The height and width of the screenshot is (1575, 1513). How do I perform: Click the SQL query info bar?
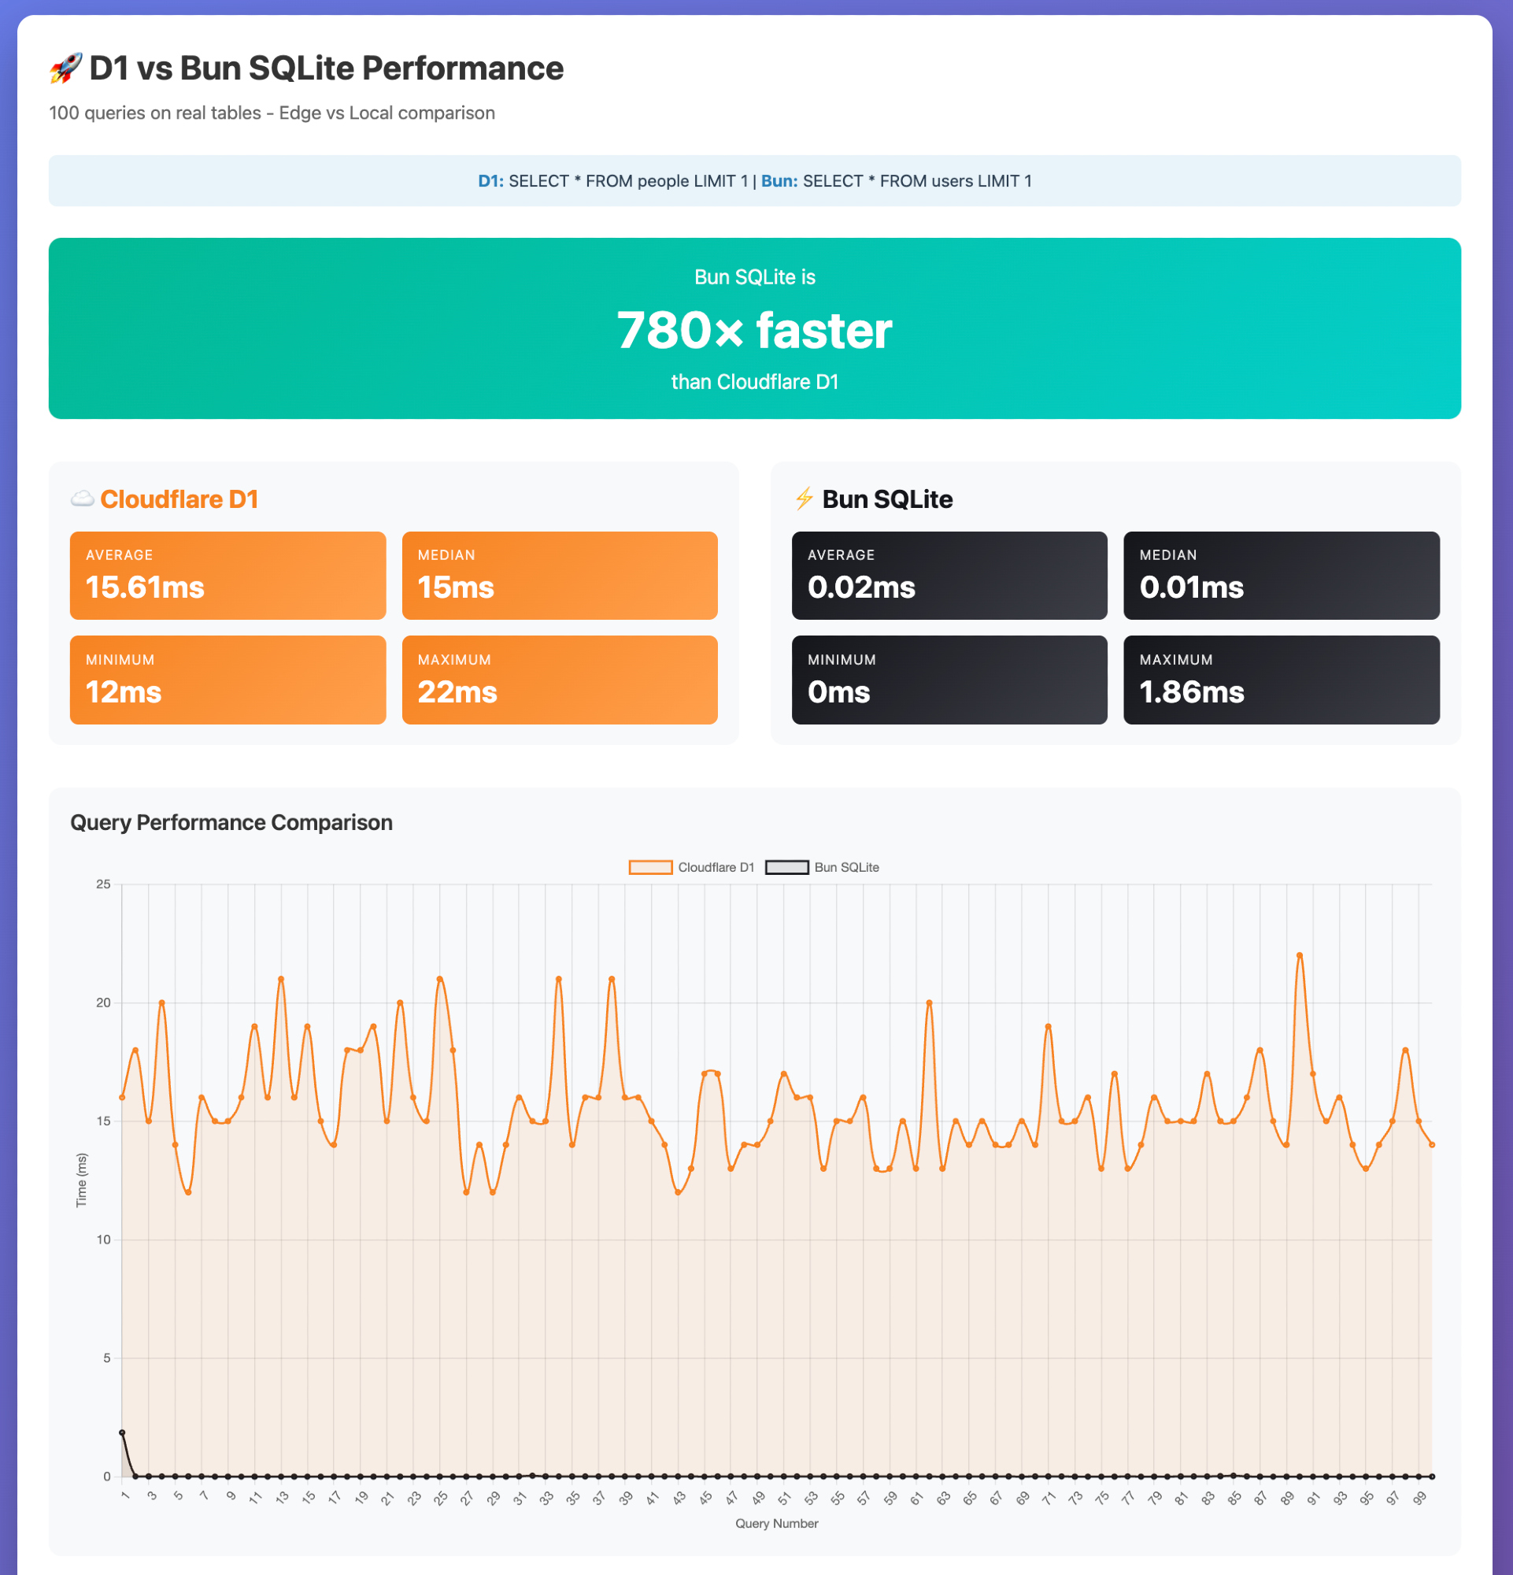pyautogui.click(x=754, y=181)
